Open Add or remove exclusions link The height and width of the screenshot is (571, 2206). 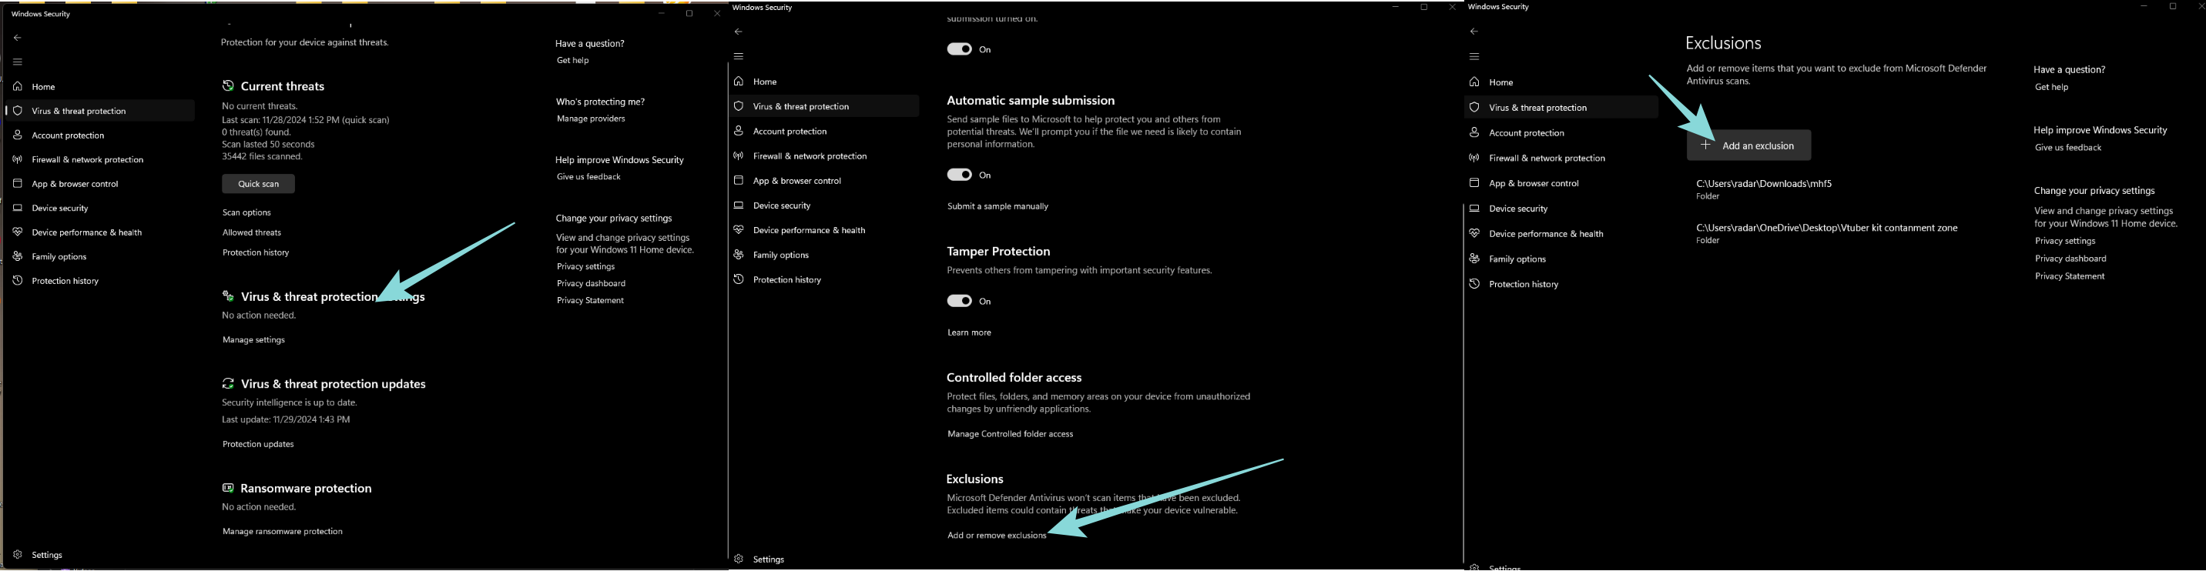coord(997,535)
